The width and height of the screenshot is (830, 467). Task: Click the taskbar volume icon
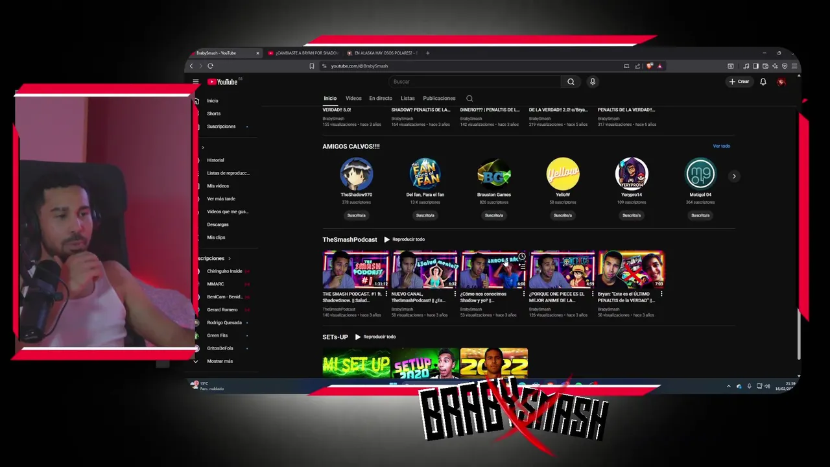pyautogui.click(x=767, y=387)
